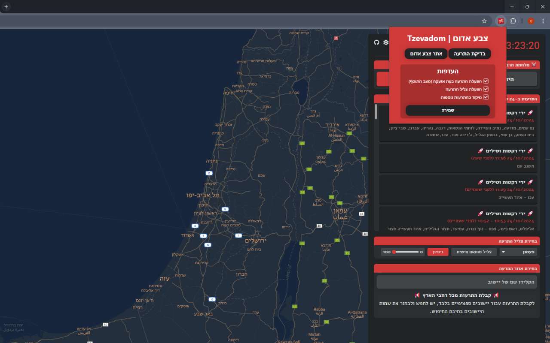Click the route 4 shield north of אשדוד
The width and height of the screenshot is (550, 343).
click(195, 226)
